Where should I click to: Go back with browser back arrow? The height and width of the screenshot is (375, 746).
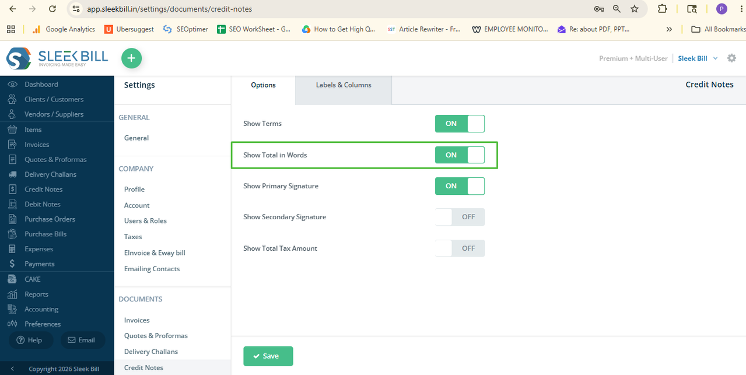(13, 9)
